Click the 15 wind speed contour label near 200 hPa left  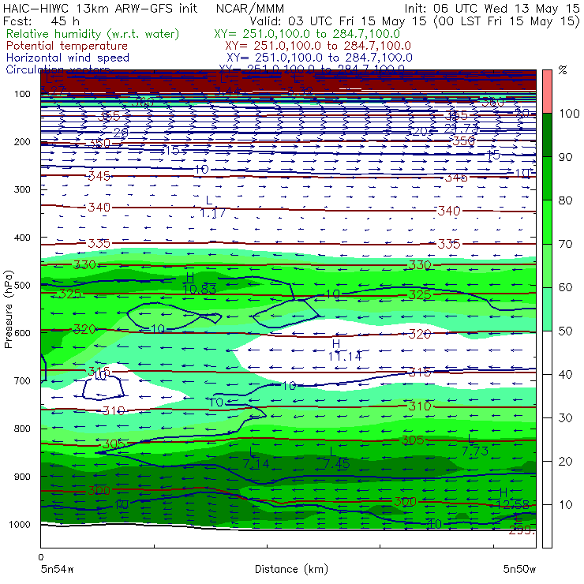click(173, 151)
